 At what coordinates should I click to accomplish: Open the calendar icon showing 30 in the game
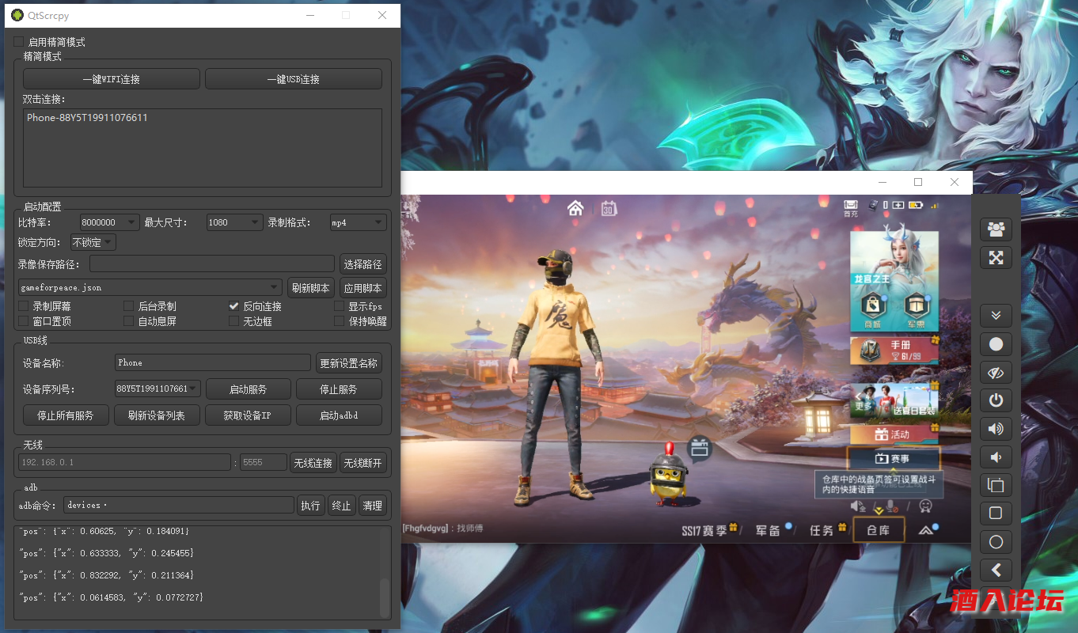click(609, 208)
